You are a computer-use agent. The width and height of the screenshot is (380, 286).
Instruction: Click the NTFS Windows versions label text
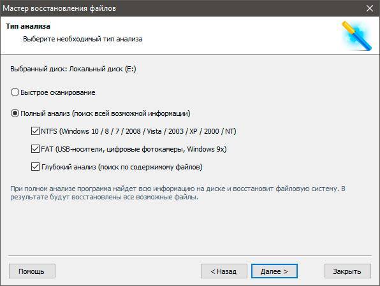[x=138, y=131]
